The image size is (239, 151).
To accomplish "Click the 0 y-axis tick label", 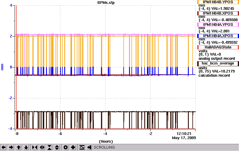I will 11,67.
